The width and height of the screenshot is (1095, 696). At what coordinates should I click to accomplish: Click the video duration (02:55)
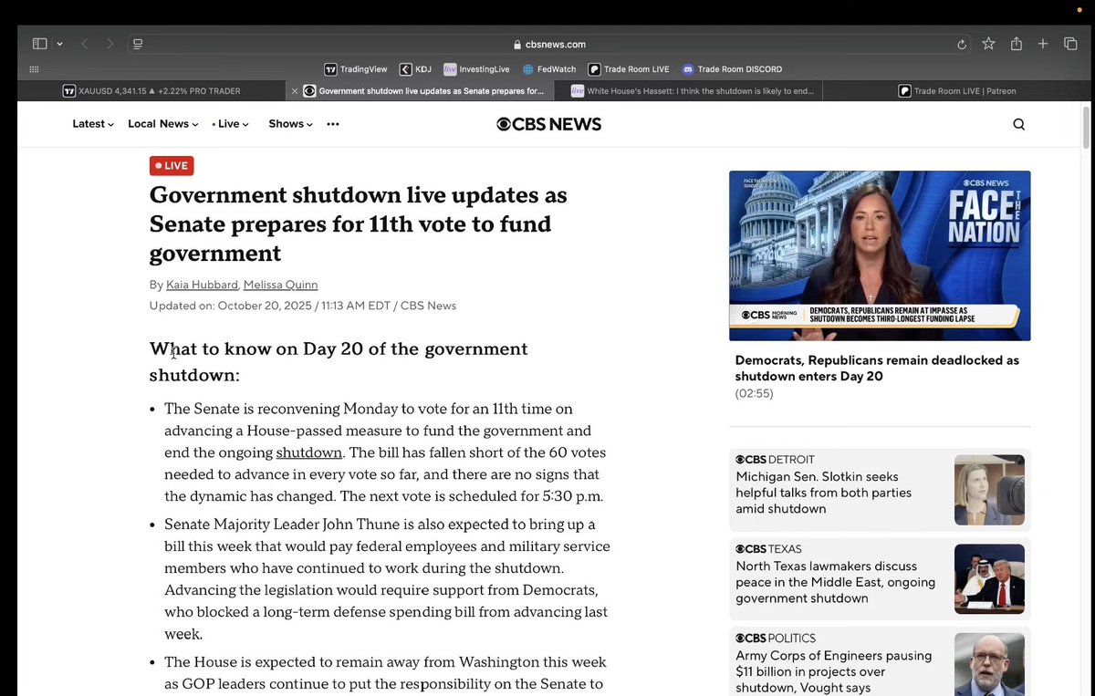[754, 393]
